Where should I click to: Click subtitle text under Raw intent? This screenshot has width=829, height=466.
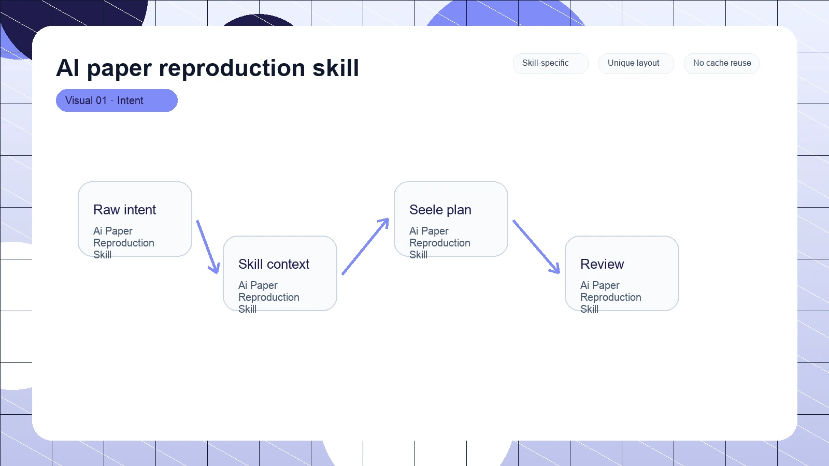[x=124, y=243]
